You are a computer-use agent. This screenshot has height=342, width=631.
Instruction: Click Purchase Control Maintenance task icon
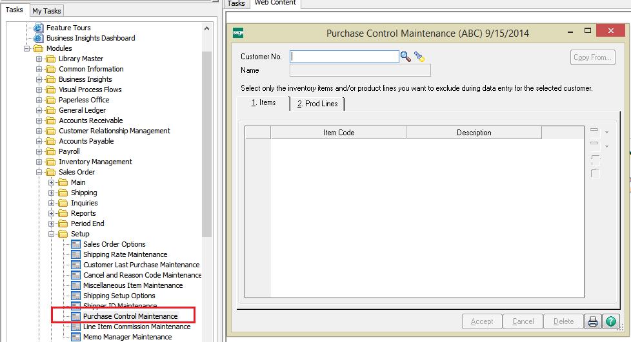tap(75, 316)
